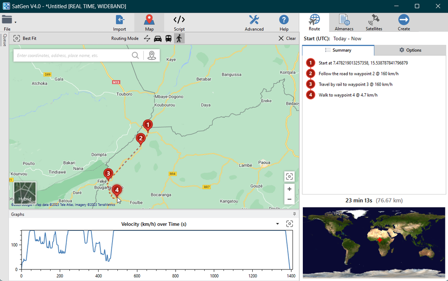This screenshot has width=448, height=281.
Task: Open the Import tool
Action: 120,22
